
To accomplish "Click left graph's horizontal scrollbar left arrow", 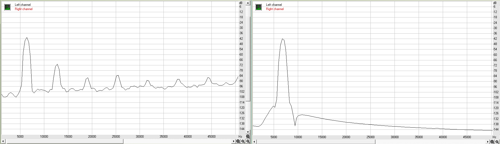I will click(3, 141).
